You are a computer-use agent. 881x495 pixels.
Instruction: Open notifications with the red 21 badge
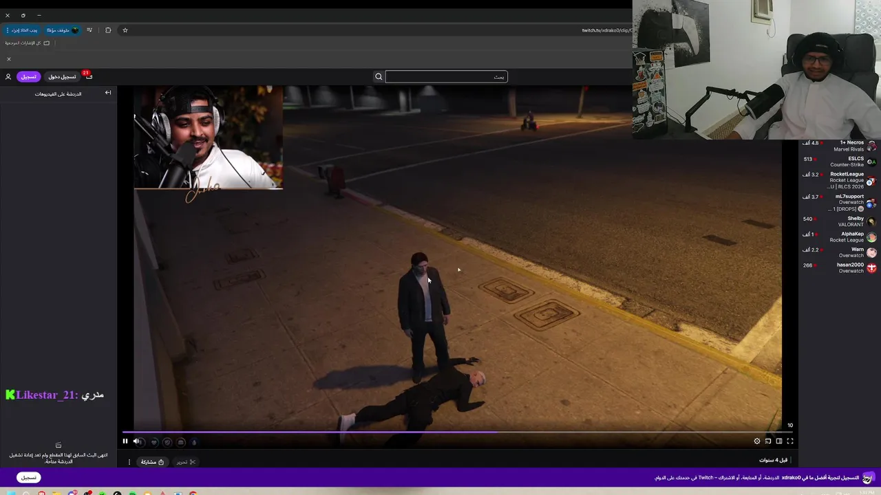(x=89, y=76)
